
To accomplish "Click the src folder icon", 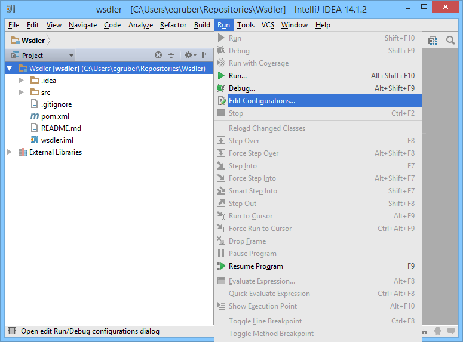I will tap(35, 92).
